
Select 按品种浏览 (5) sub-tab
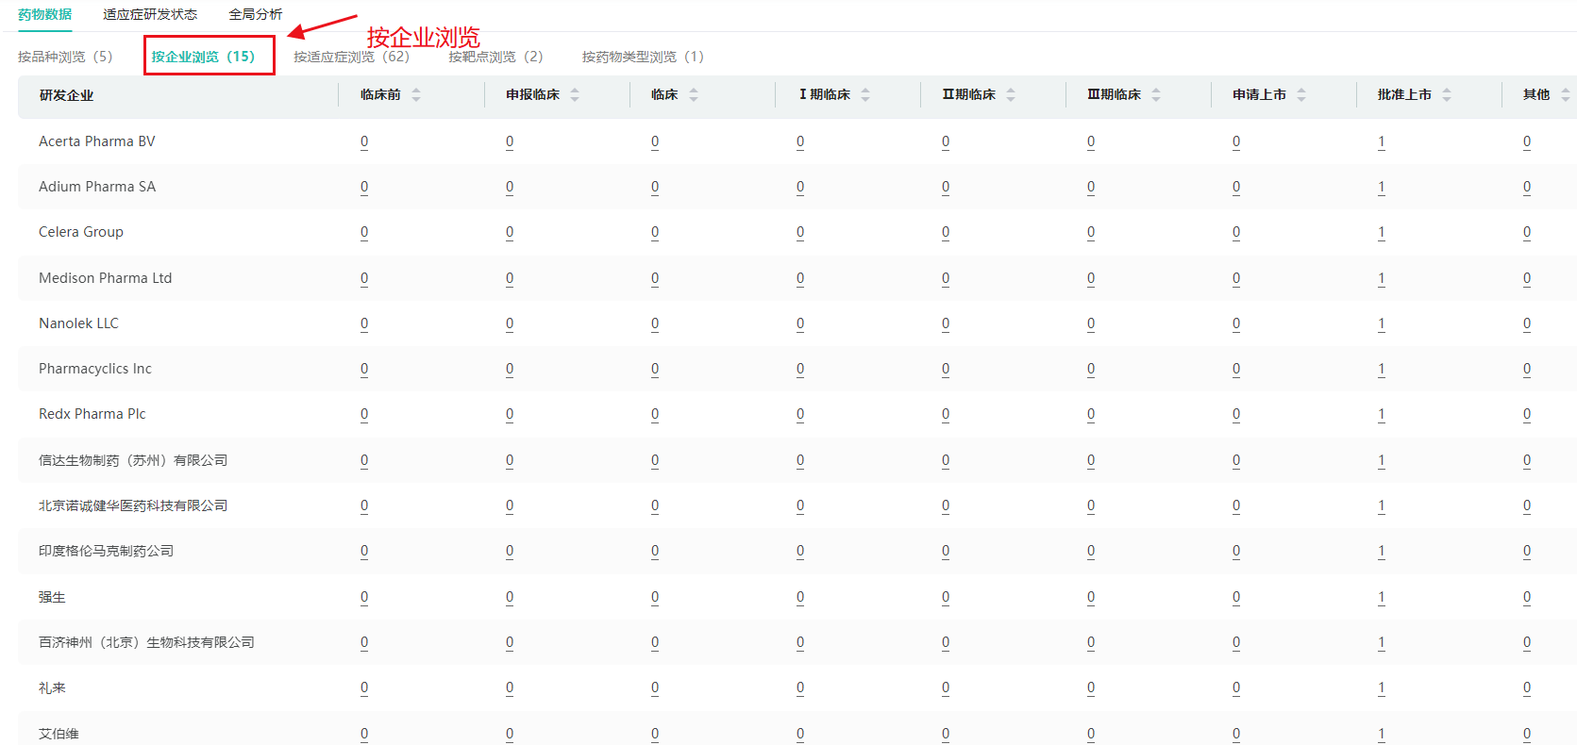[x=65, y=57]
